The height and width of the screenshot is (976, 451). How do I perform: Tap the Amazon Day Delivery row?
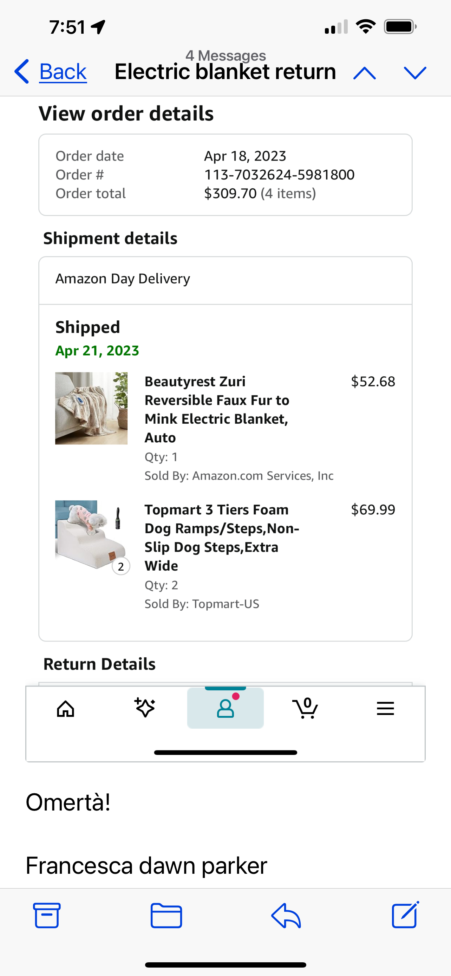tap(225, 280)
